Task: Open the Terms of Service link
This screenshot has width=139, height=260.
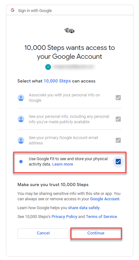Action: pyautogui.click(x=101, y=216)
